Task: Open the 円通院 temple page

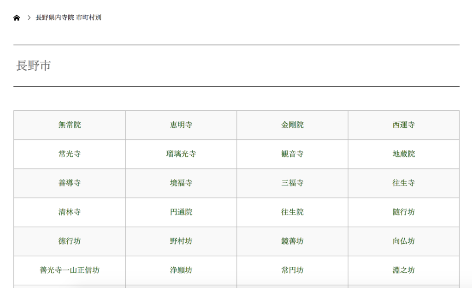Action: tap(181, 212)
